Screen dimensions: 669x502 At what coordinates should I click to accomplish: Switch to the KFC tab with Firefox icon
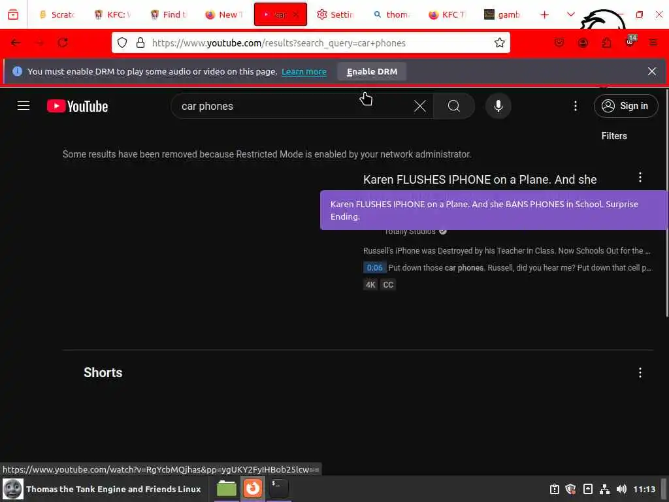(x=447, y=14)
